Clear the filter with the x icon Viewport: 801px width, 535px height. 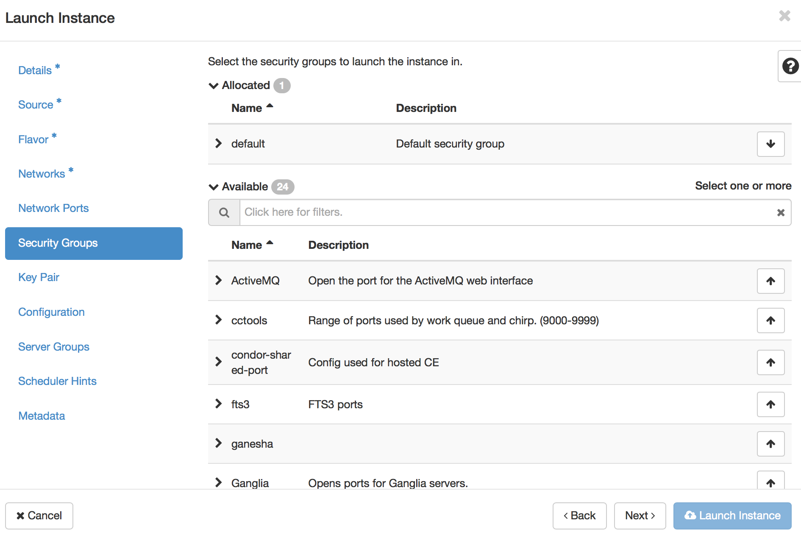click(780, 213)
